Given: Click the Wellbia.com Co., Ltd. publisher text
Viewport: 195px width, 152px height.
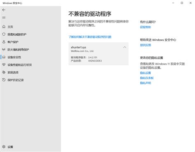Looking at the screenshot, I should pyautogui.click(x=82, y=51).
